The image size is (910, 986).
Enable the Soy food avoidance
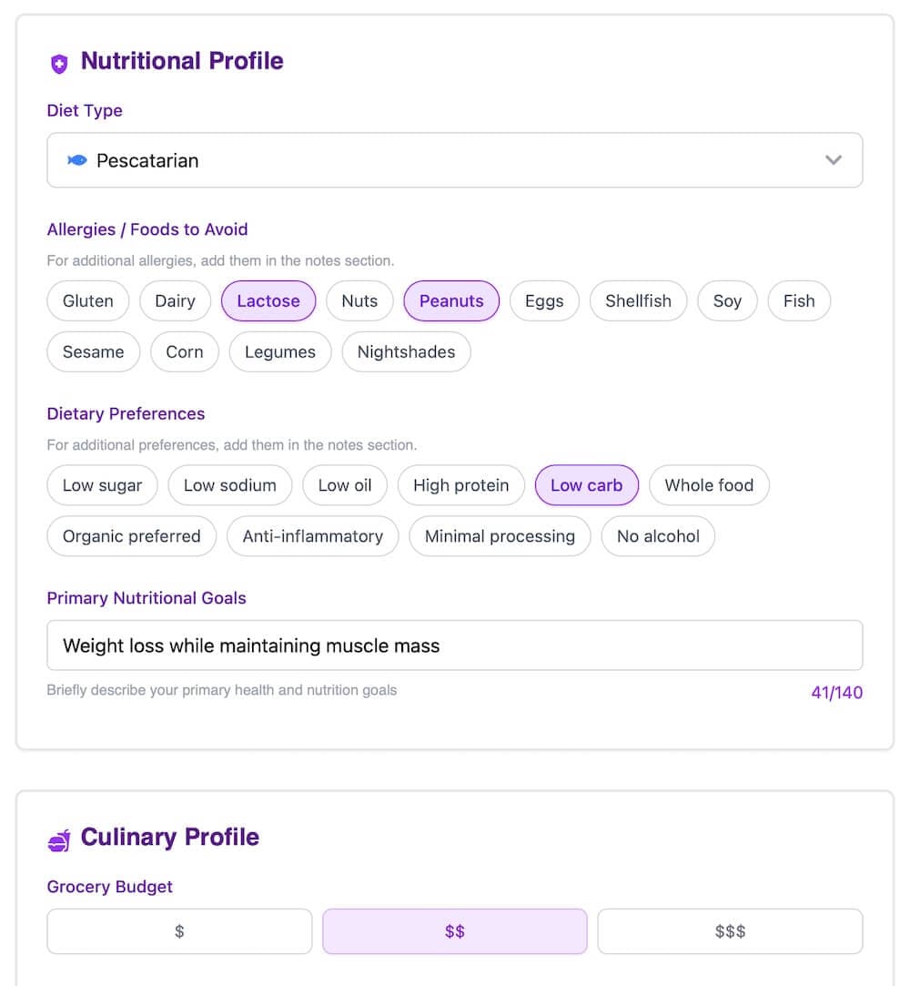(727, 300)
